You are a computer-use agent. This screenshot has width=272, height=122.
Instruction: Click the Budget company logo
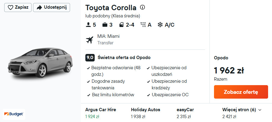(14, 114)
